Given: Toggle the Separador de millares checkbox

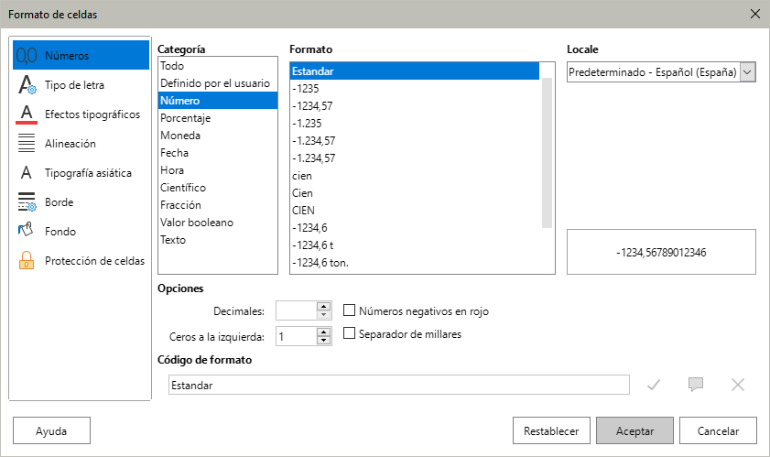Looking at the screenshot, I should tap(349, 333).
